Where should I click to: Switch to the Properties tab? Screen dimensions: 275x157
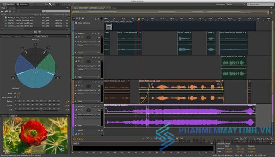[x=28, y=36]
